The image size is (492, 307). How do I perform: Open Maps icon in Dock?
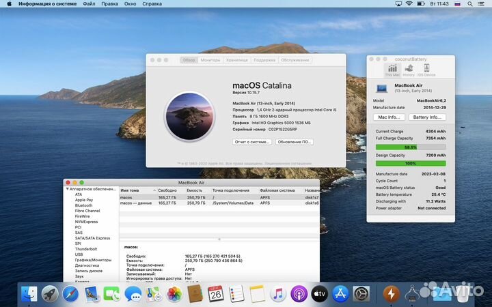pyautogui.click(x=154, y=294)
